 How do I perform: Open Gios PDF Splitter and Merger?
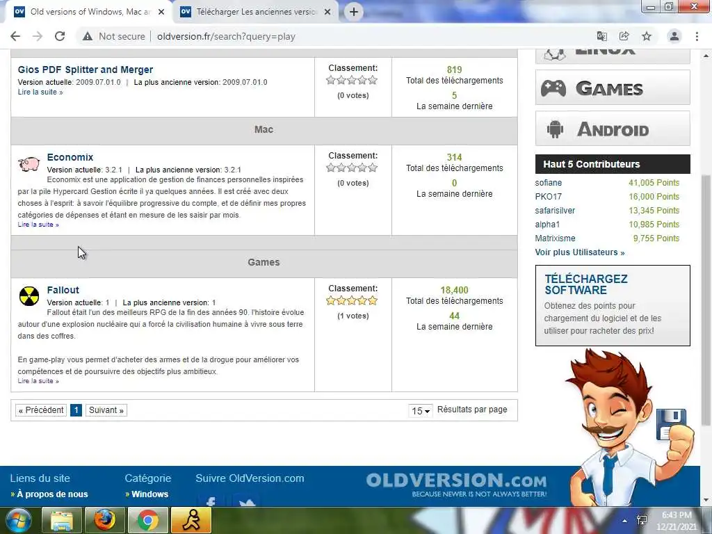coord(86,70)
